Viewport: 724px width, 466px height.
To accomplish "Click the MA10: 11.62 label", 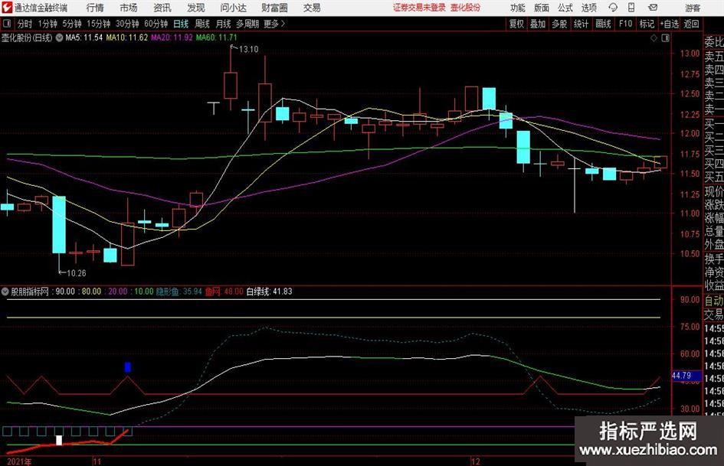I will [x=127, y=37].
